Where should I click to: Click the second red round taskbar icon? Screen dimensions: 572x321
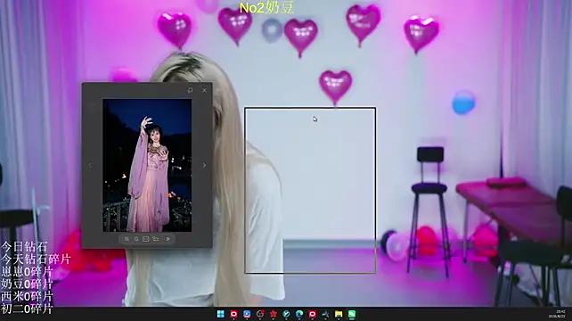coord(312,314)
